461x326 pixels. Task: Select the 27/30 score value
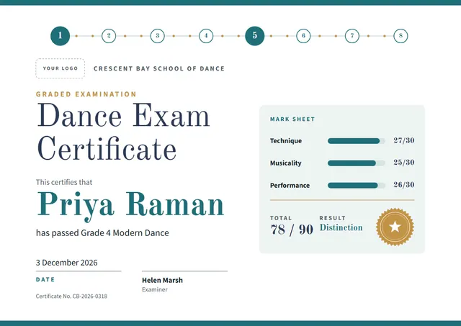pyautogui.click(x=404, y=140)
